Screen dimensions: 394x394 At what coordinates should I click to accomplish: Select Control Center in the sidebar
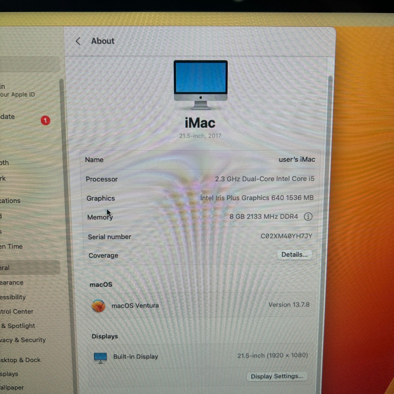point(17,312)
